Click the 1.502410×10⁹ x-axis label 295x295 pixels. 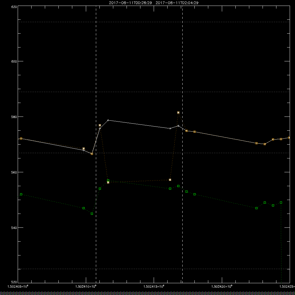[x=86, y=286]
